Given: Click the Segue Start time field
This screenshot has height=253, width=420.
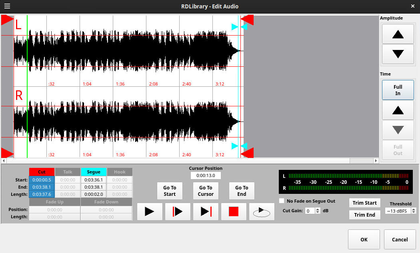Looking at the screenshot, I should [94, 180].
